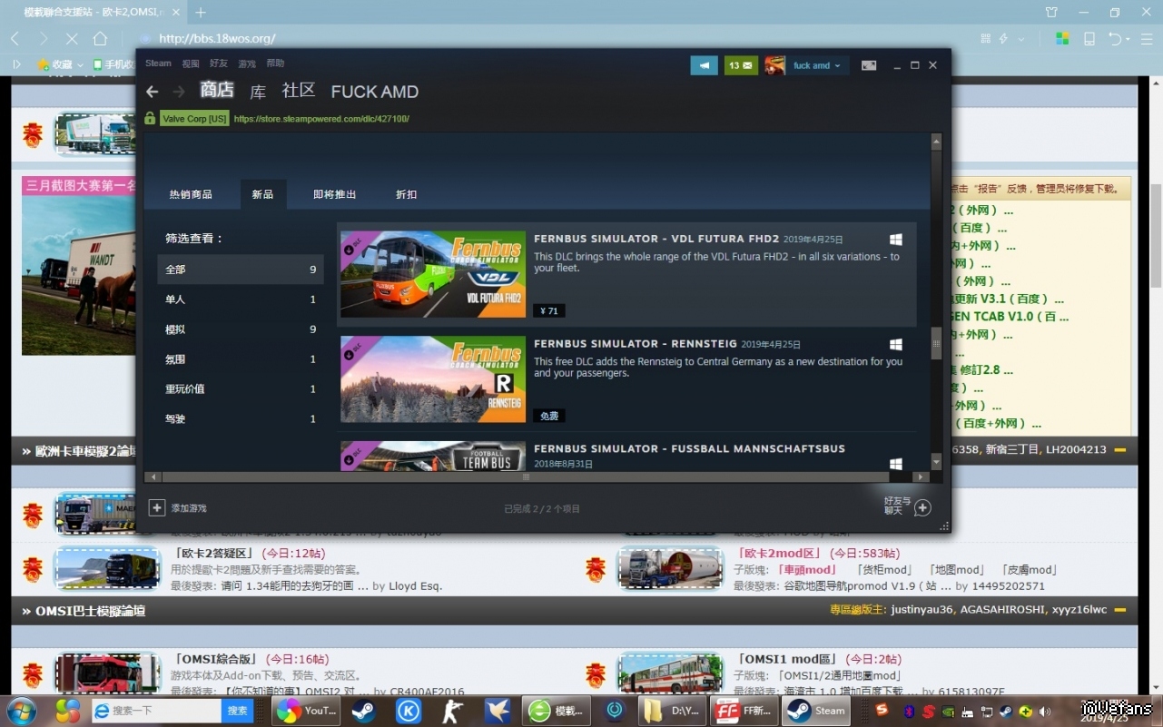Expand the fuck amd account dropdown
Viewport: 1163px width, 727px height.
[x=837, y=65]
